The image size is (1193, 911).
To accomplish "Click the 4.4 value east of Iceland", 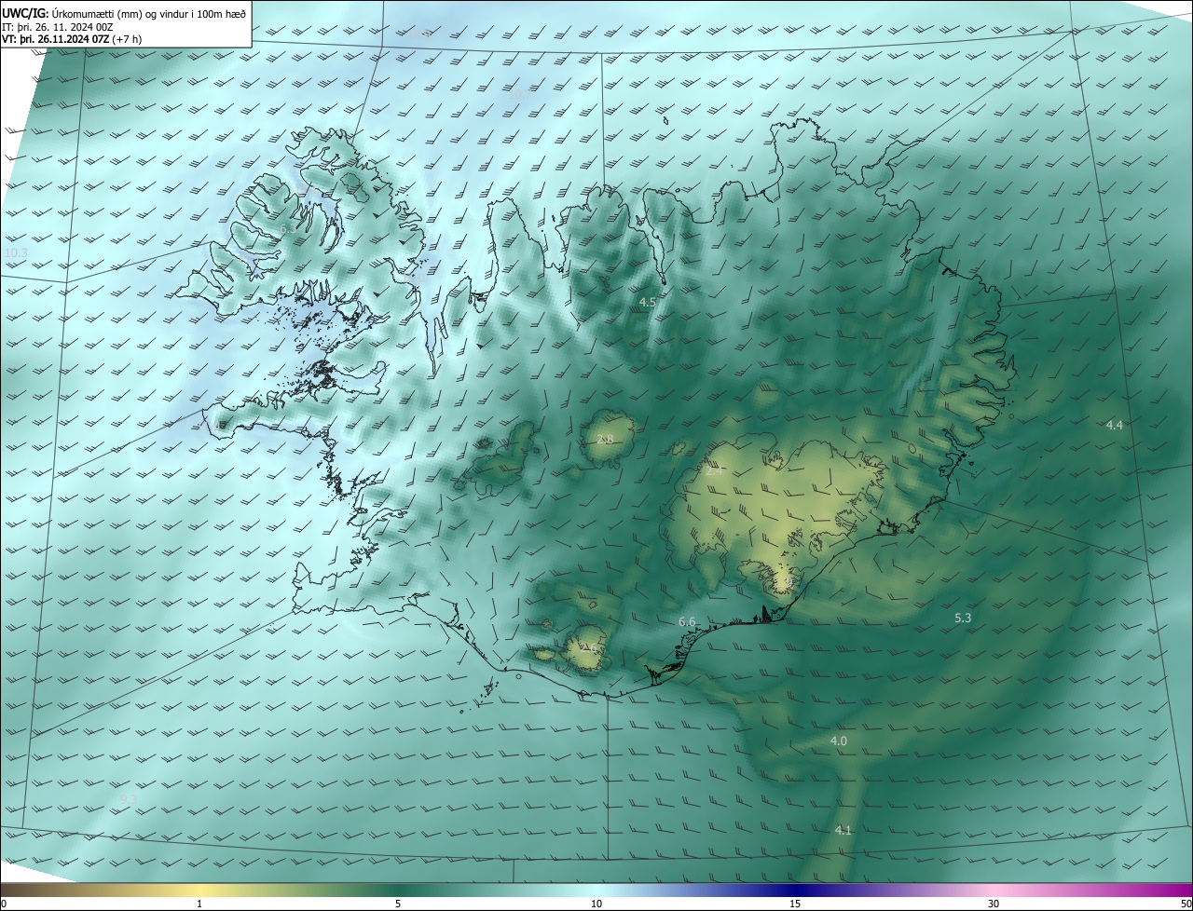I will [x=1114, y=425].
